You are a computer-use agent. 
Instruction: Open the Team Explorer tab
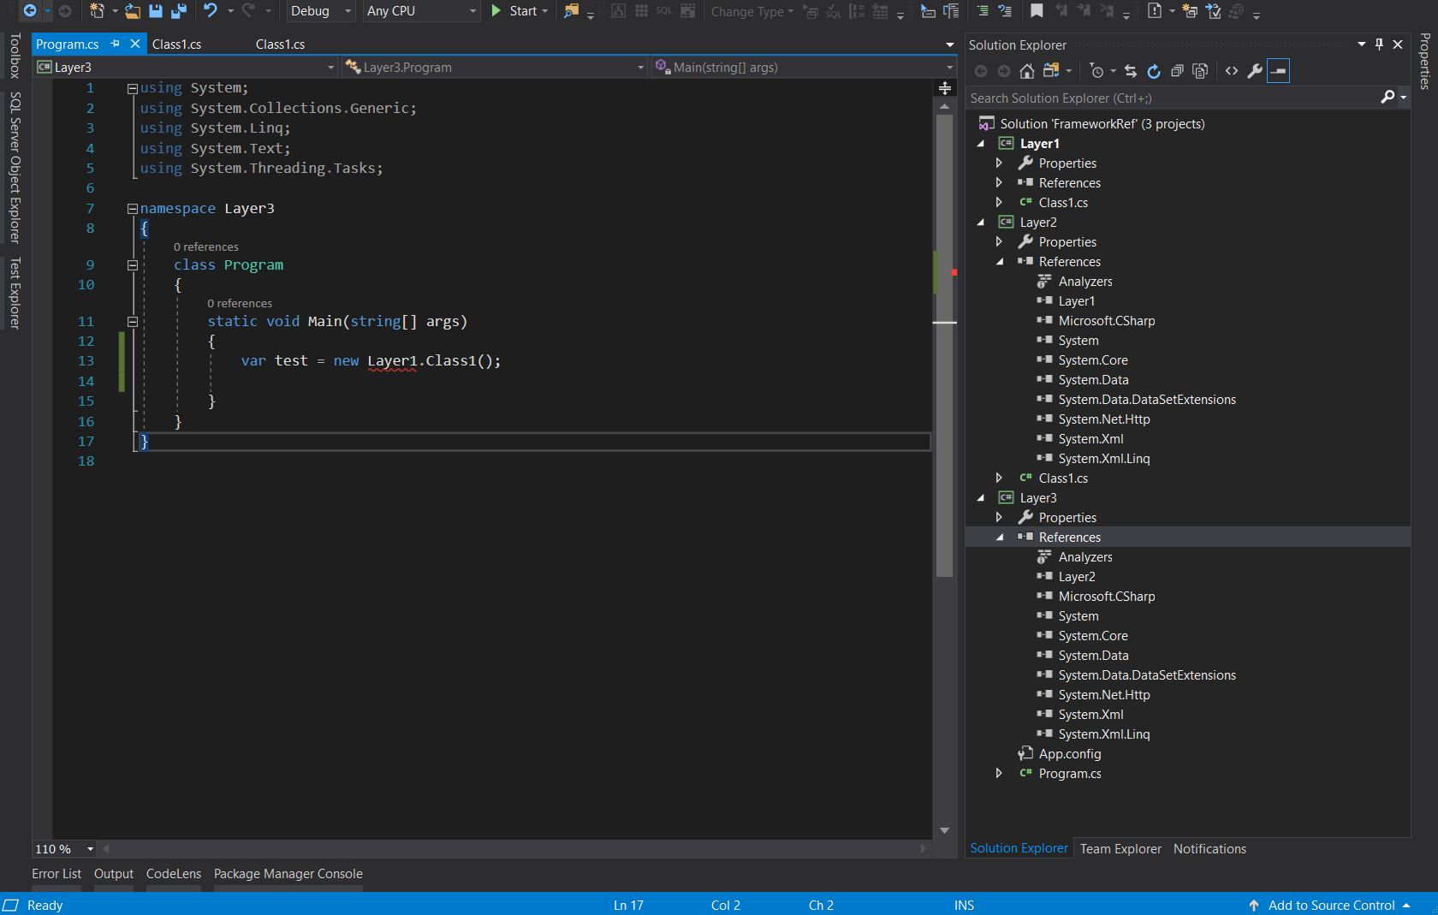point(1120,849)
